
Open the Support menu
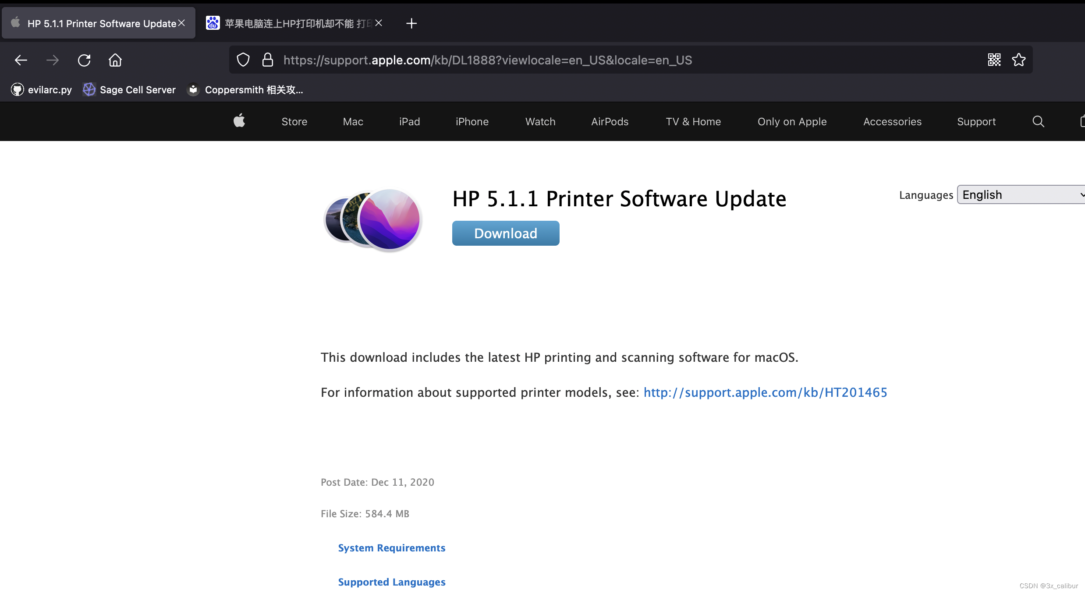(x=976, y=122)
